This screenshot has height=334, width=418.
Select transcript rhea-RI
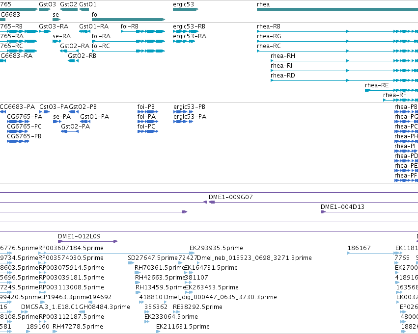(x=344, y=71)
